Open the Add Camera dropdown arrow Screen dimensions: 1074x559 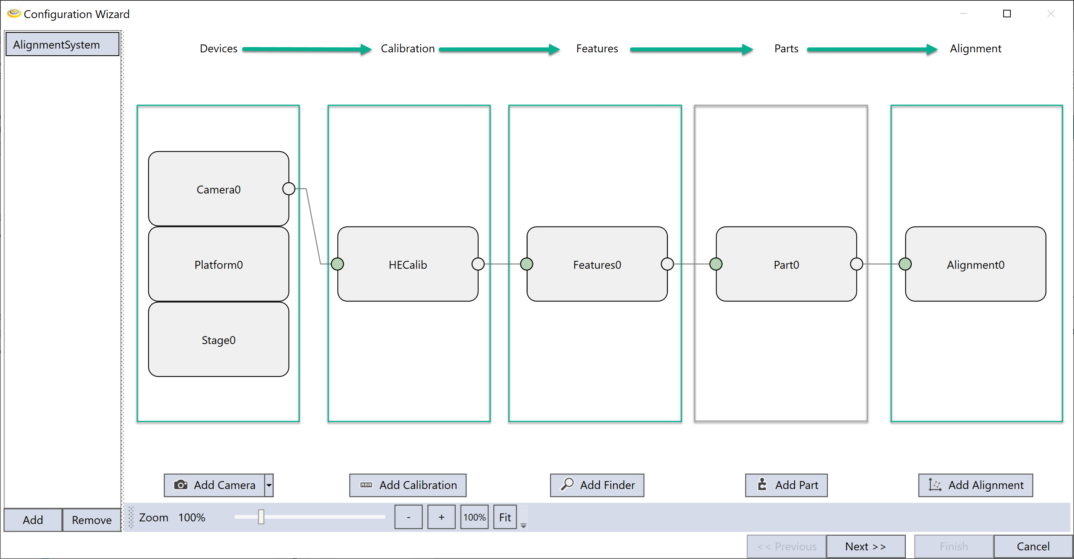coord(269,485)
